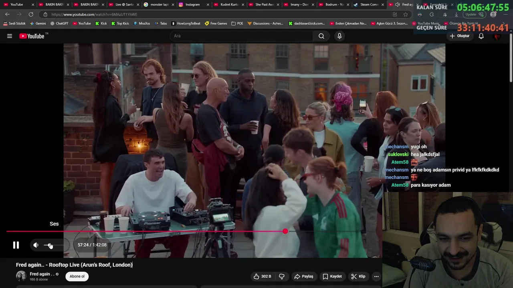The width and height of the screenshot is (513, 288).
Task: Subscribe using the Abone ol button
Action: [77, 276]
